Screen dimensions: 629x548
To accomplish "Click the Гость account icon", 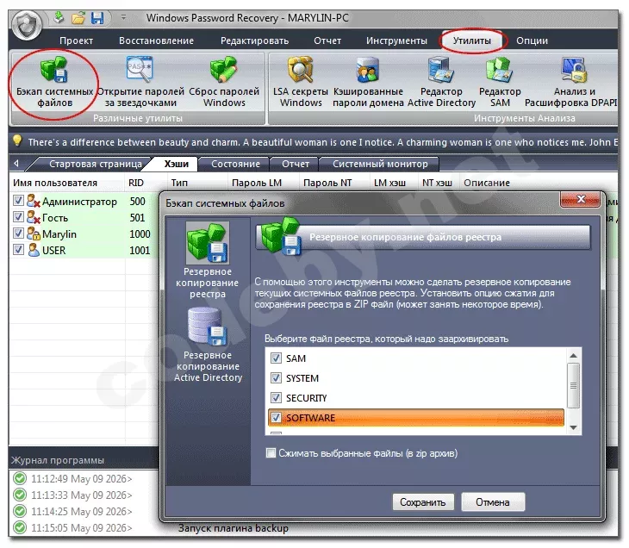I will coord(34,217).
